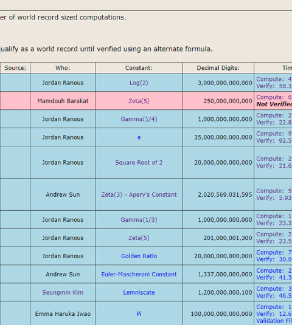This screenshot has width=292, height=325.
Task: Click the Gamma(1/3) link
Action: pyautogui.click(x=139, y=220)
